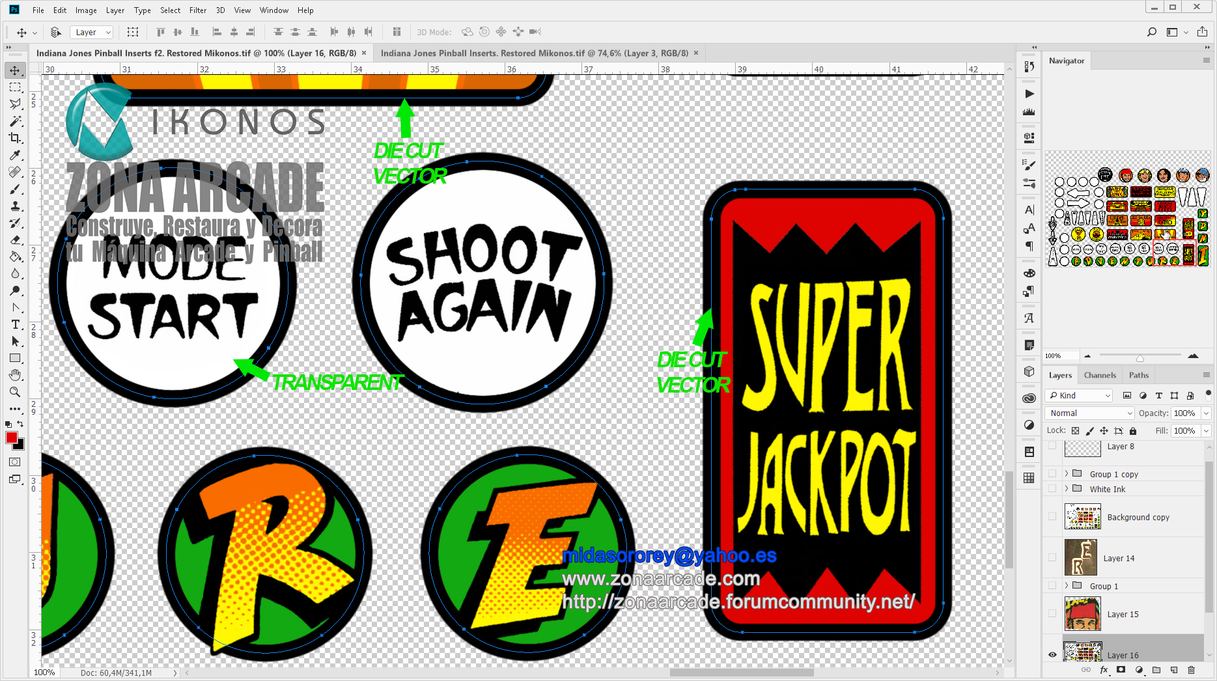1217x681 pixels.
Task: Open the Normal blend mode dropdown
Action: (x=1090, y=413)
